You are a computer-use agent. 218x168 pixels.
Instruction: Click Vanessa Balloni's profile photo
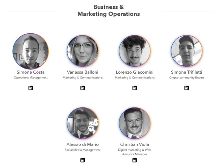pos(83,51)
